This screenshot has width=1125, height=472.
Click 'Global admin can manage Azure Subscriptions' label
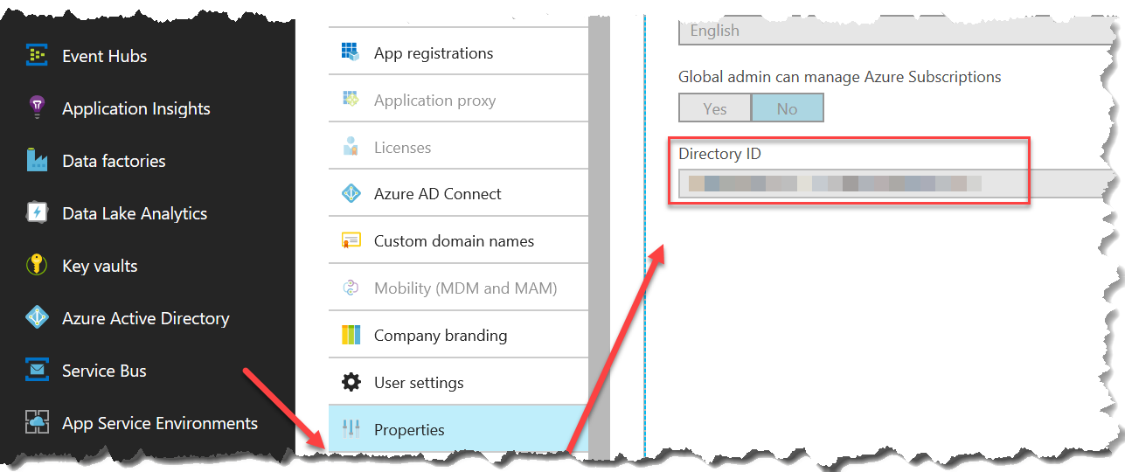click(x=840, y=77)
